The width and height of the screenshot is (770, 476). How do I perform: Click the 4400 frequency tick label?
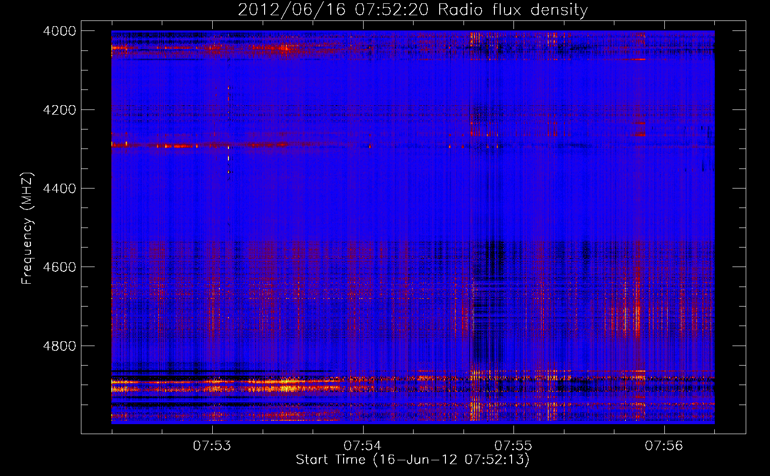(59, 188)
